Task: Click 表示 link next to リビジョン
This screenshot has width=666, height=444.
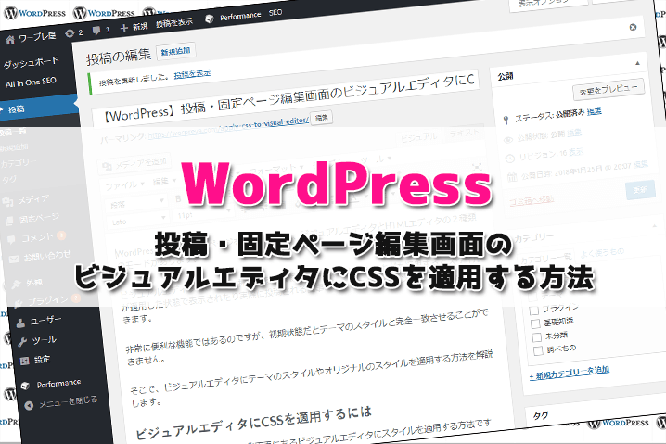Action: click(x=576, y=152)
